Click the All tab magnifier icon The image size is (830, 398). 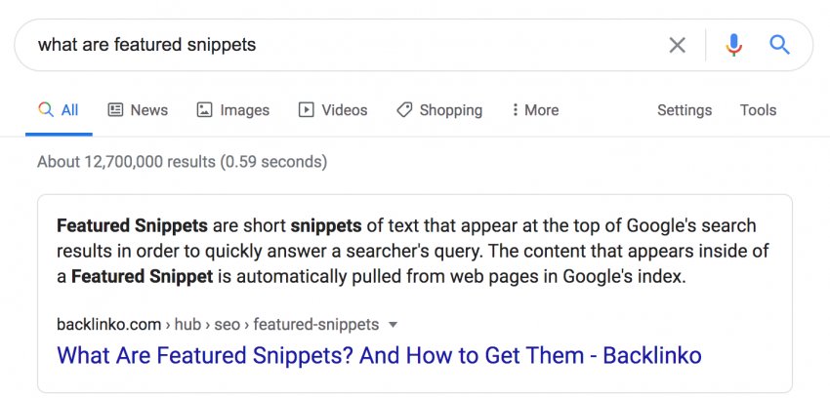(x=45, y=110)
